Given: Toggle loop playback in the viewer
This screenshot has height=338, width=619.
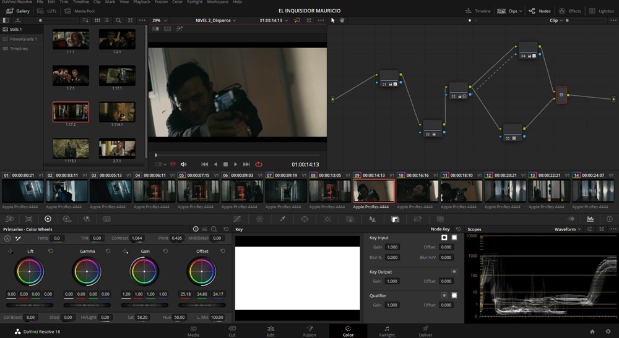Looking at the screenshot, I should [x=259, y=164].
